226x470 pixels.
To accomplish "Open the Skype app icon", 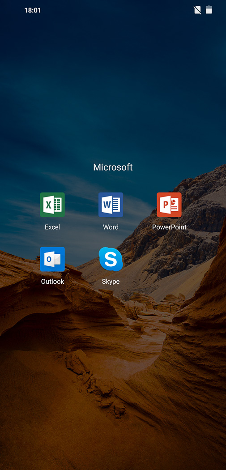I will pyautogui.click(x=111, y=259).
